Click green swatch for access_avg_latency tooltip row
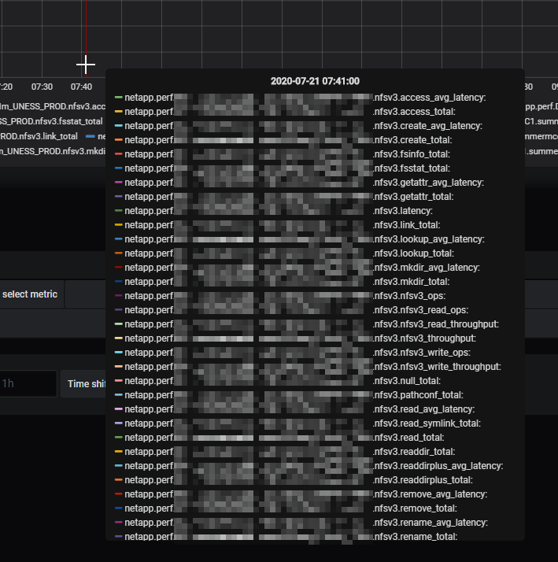Image resolution: width=558 pixels, height=562 pixels. pos(118,98)
